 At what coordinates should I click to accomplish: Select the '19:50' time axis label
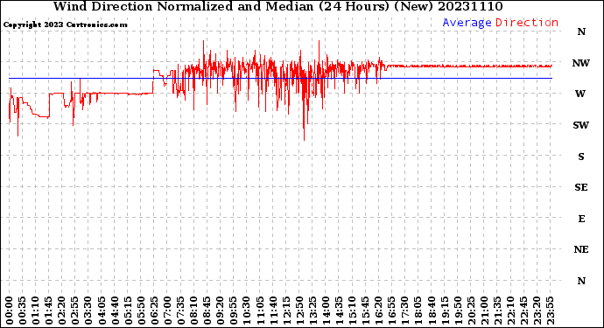coord(458,311)
